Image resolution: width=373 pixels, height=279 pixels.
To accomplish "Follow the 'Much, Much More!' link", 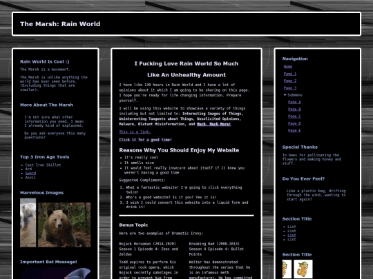I will (213, 124).
